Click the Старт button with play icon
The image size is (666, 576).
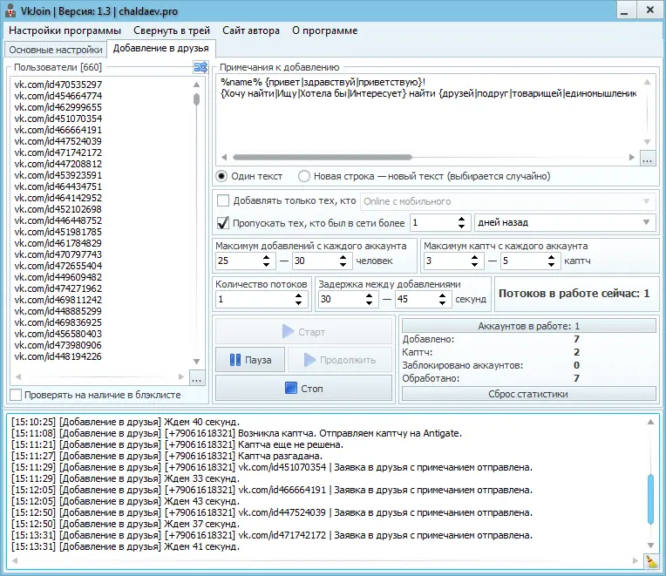point(304,332)
